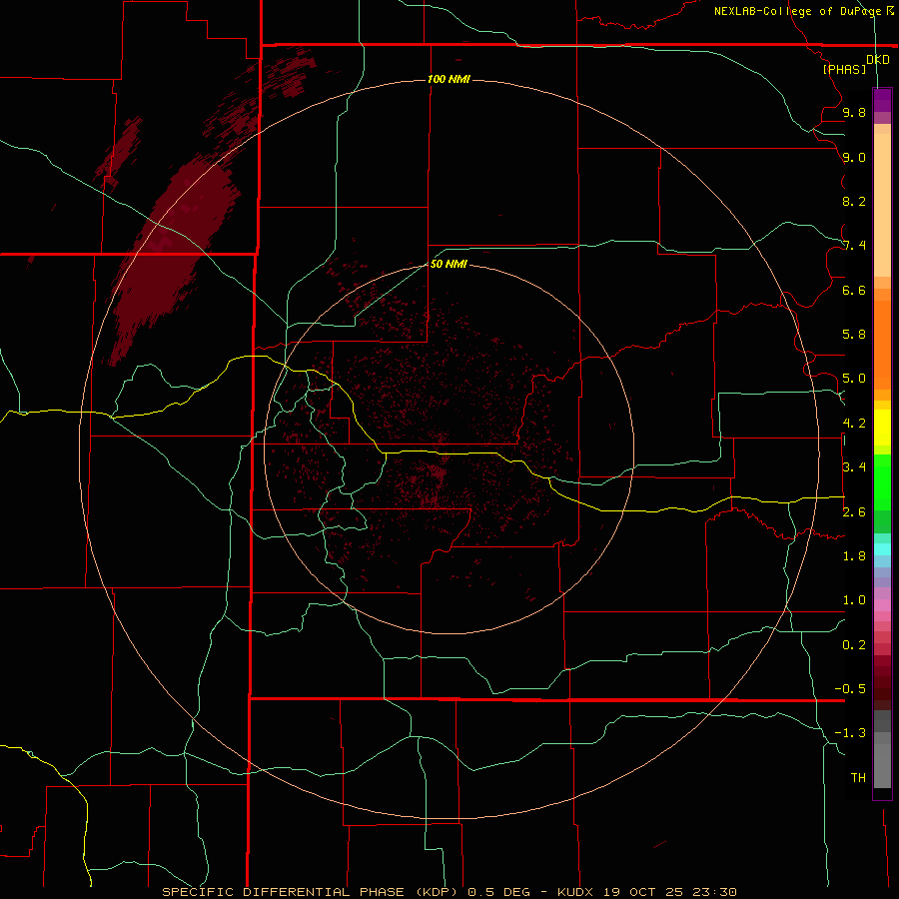Select the 3.4 legend value
This screenshot has width=899, height=899.
[x=854, y=467]
